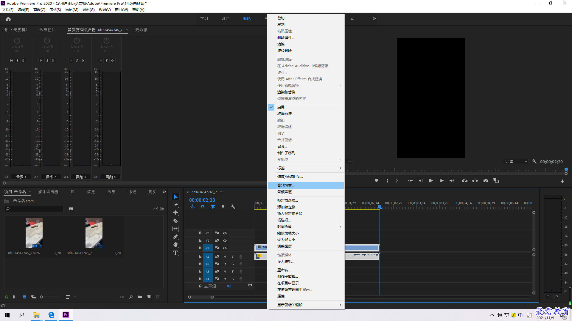Toggle timeline Snap magnet icon
Viewport: 572px width, 321px height.
point(203,207)
